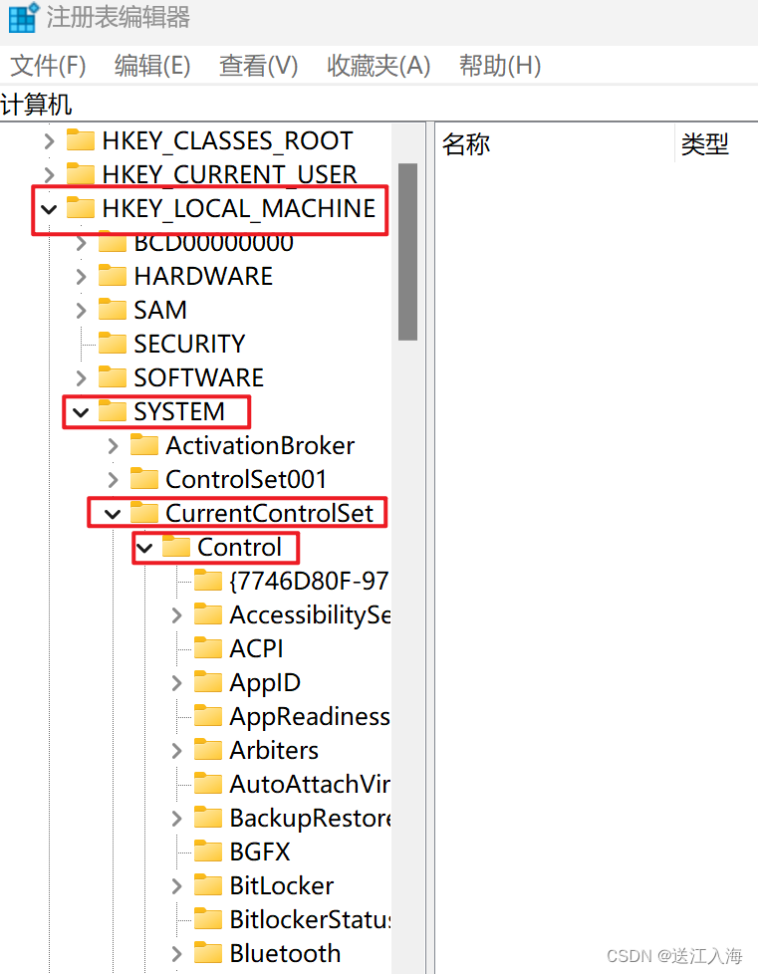758x974 pixels.
Task: Expand the SOFTWARE key
Action: click(x=82, y=377)
